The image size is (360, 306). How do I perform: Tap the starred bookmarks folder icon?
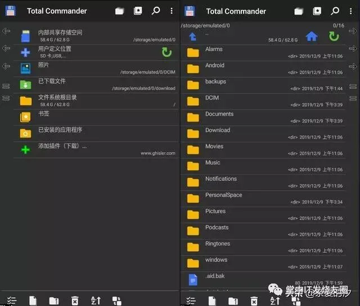pos(25,117)
